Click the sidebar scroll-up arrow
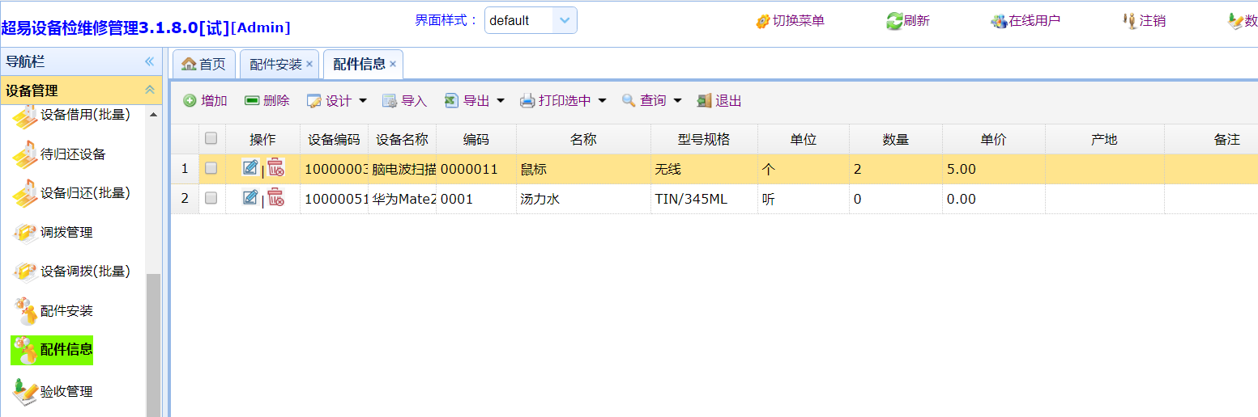Viewport: 1258px width, 417px height. pyautogui.click(x=154, y=115)
